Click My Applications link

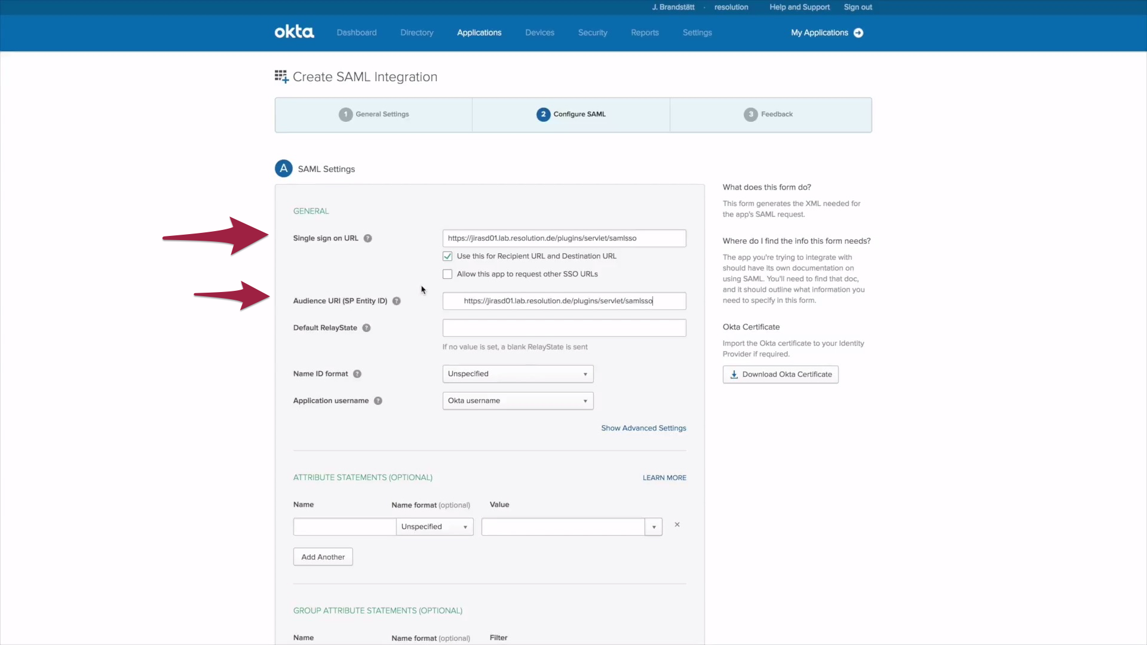(x=820, y=33)
